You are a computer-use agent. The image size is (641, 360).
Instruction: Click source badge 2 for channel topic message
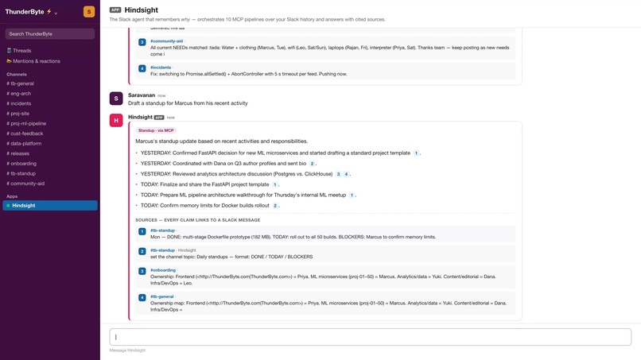point(142,251)
